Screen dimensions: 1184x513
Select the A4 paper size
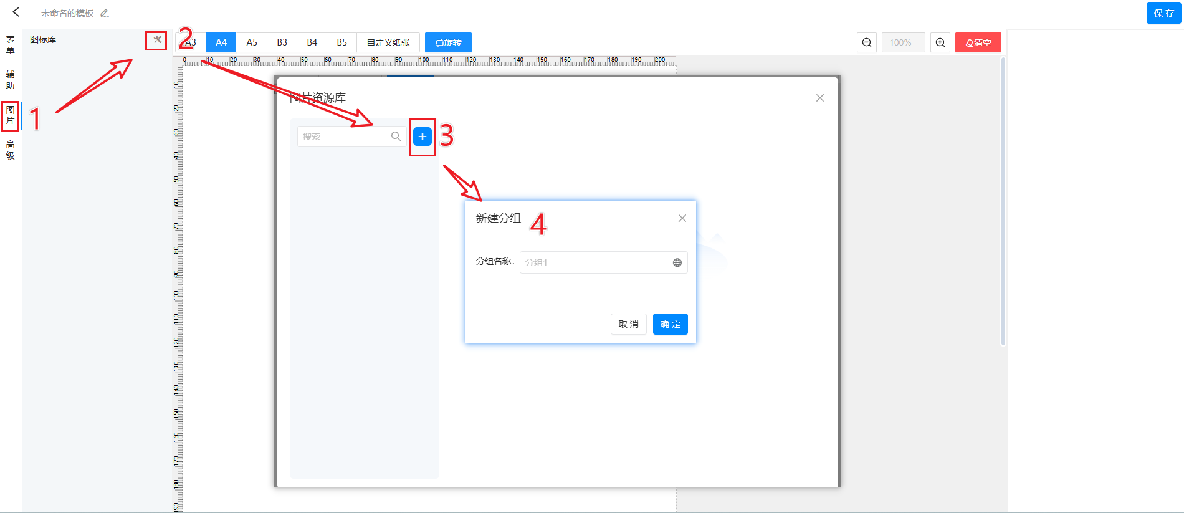click(221, 42)
